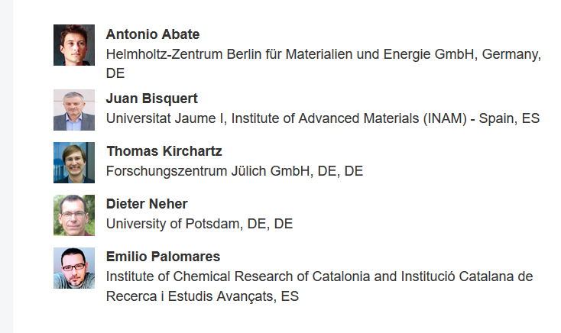Select the Thomas Kirchartz name heading
The height and width of the screenshot is (333, 561).
164,151
